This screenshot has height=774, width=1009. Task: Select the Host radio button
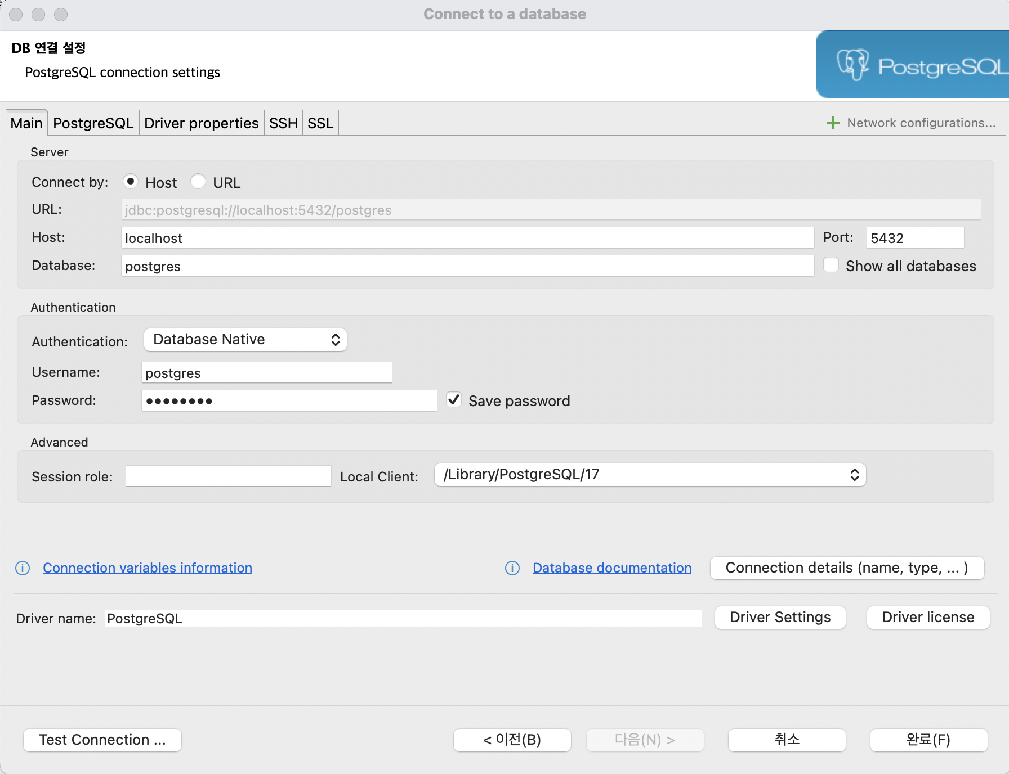tap(131, 182)
